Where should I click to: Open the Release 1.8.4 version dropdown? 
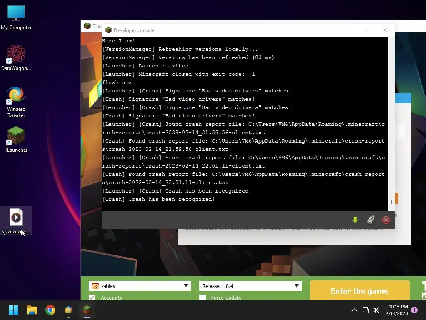tap(250, 286)
